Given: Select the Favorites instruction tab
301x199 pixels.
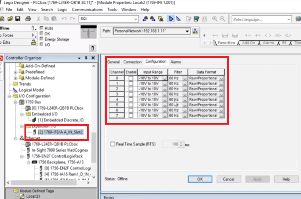Looking at the screenshot, I should click(226, 43).
